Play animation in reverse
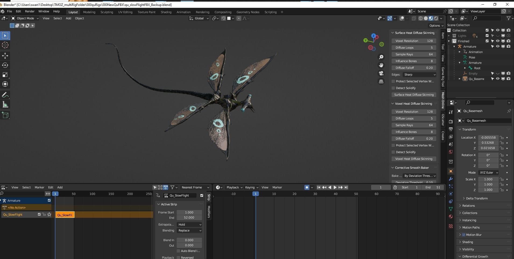Image resolution: width=514 pixels, height=259 pixels. tap(330, 187)
